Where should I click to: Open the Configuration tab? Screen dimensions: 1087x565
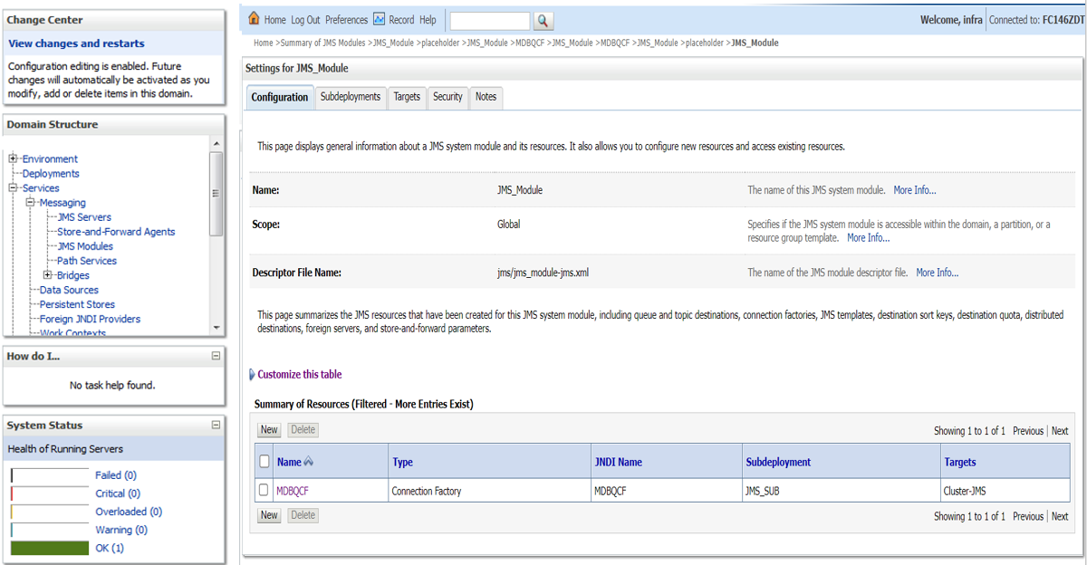[280, 98]
